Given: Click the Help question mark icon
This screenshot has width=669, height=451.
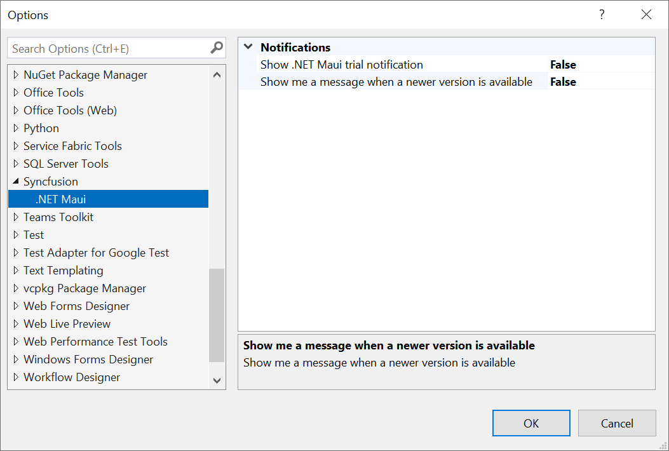Looking at the screenshot, I should pyautogui.click(x=602, y=15).
